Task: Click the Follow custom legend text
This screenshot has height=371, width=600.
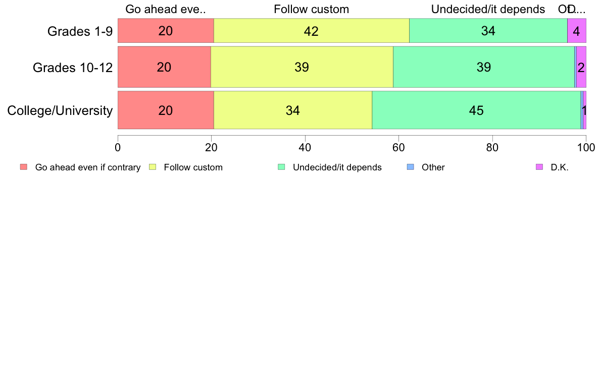Action: point(193,167)
